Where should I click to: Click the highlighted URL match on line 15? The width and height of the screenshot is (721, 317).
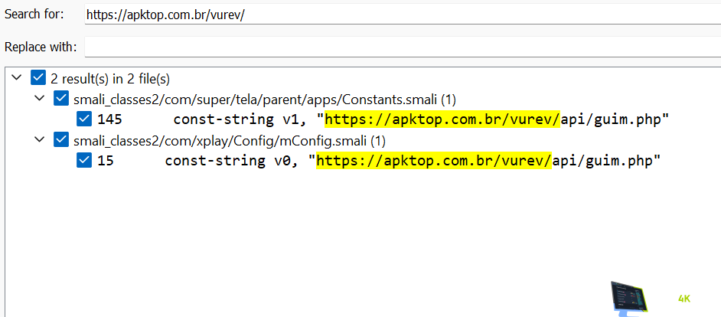[434, 161]
